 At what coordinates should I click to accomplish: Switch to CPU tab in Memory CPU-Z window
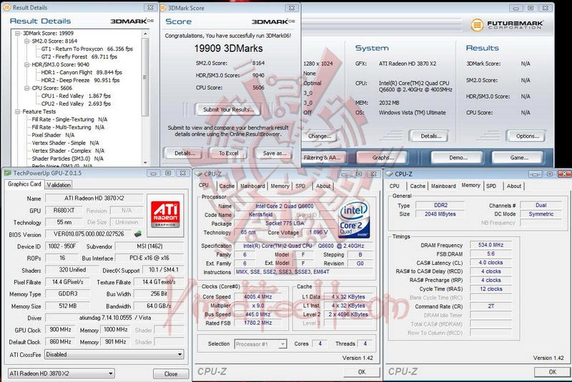pyautogui.click(x=395, y=186)
